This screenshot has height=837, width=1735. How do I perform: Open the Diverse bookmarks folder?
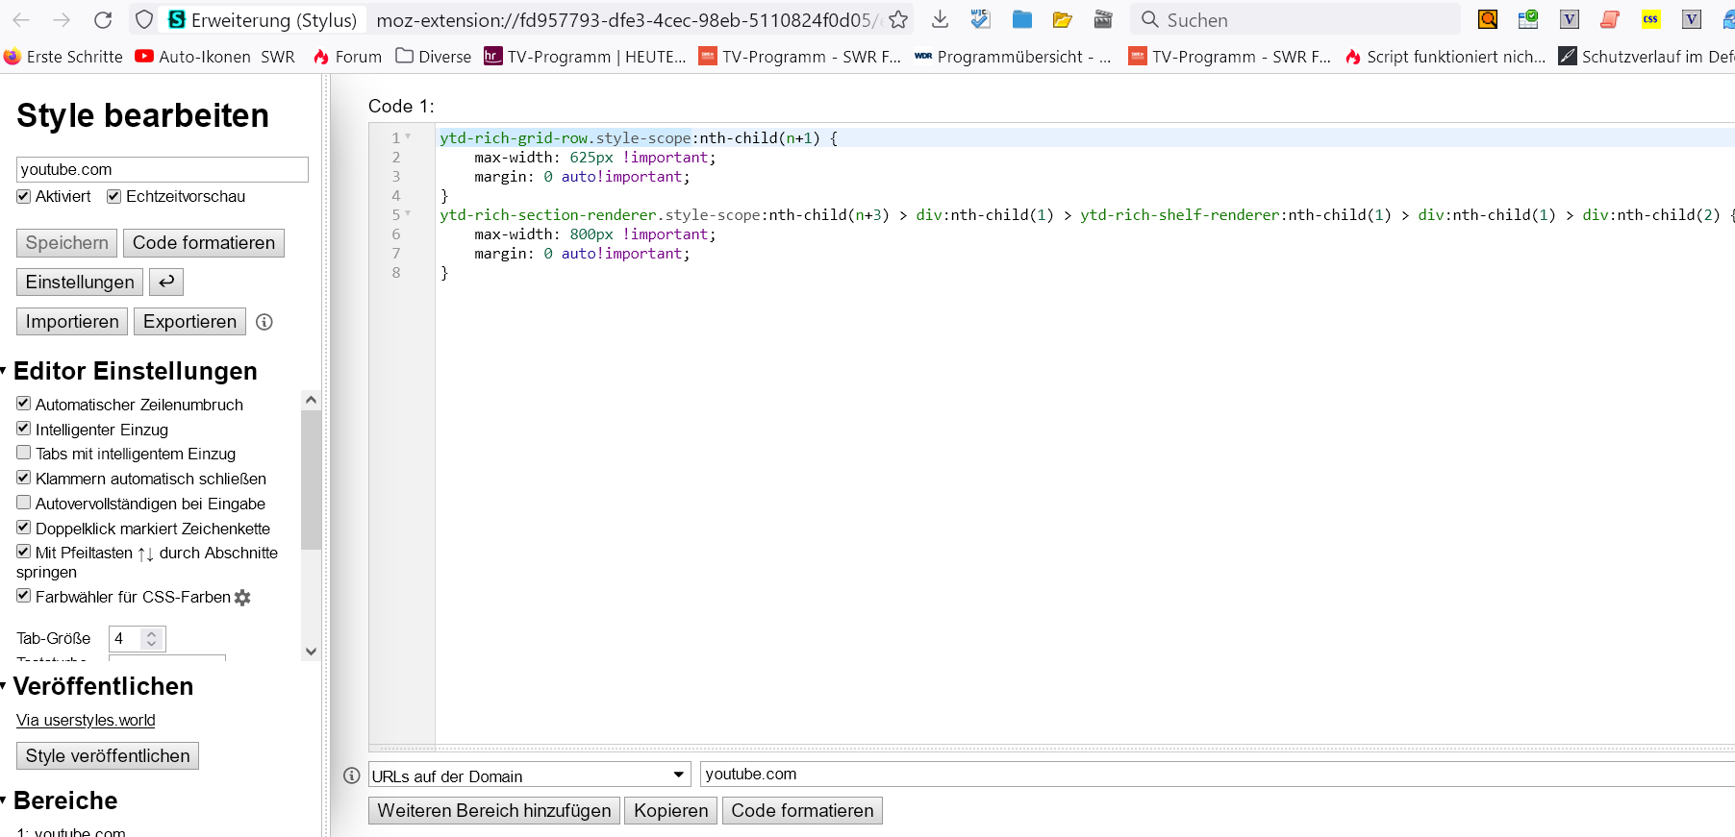(x=434, y=57)
